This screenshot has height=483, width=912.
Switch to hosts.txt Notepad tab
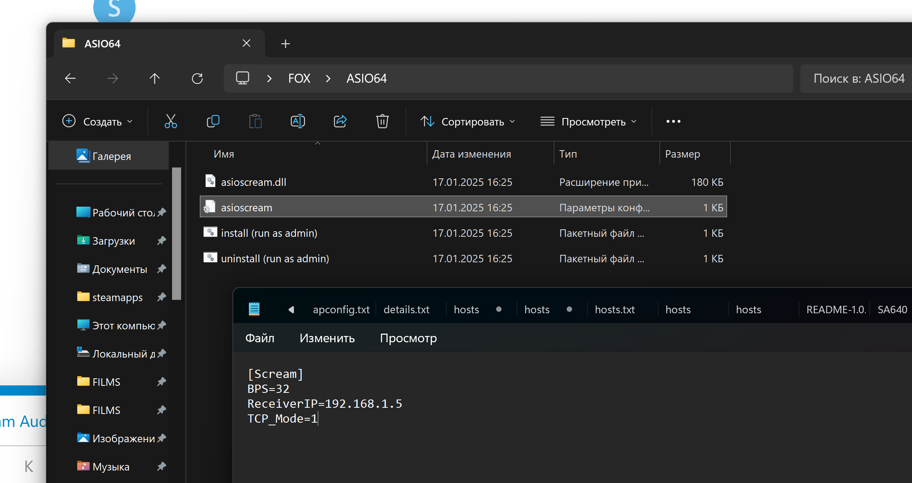(615, 310)
